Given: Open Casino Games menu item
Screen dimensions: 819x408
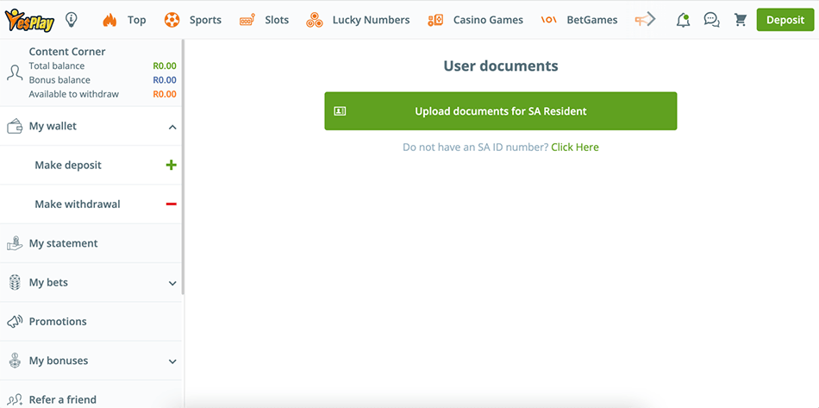Looking at the screenshot, I should click(488, 21).
